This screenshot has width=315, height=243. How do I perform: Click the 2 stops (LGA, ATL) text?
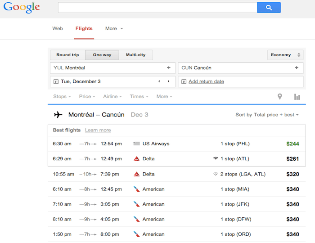click(x=243, y=174)
